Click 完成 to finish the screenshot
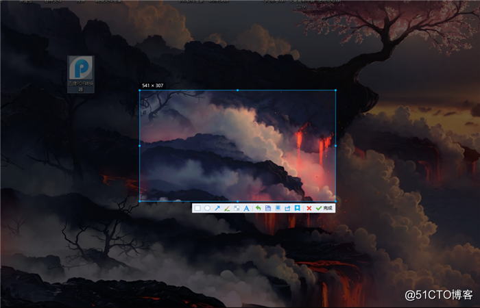This screenshot has height=308, width=480. [324, 208]
